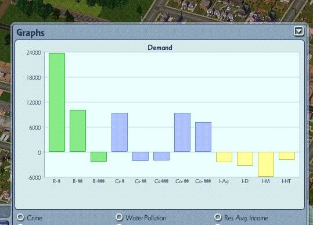
Task: Click the Co-$$$ blue demand bar
Action: tap(203, 137)
